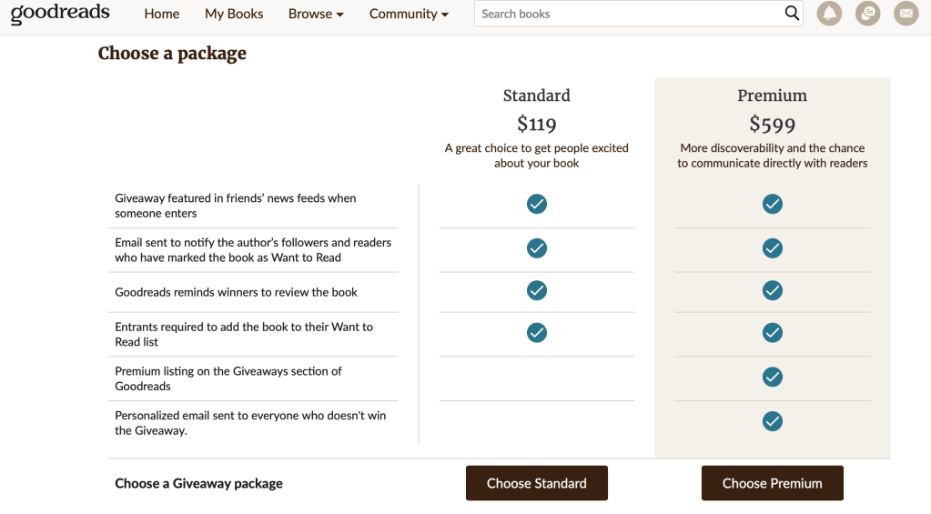Select the Premium $599 package heading

tap(772, 110)
